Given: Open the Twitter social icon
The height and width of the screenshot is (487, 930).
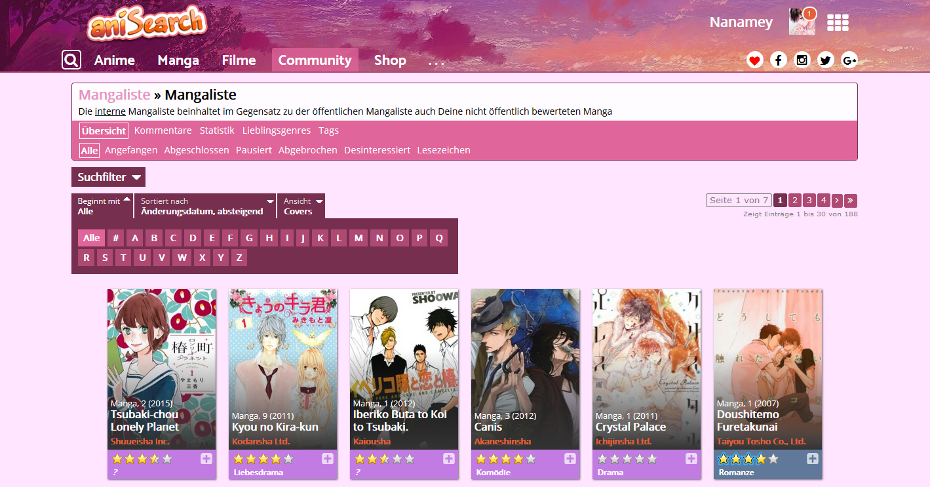Looking at the screenshot, I should (825, 60).
